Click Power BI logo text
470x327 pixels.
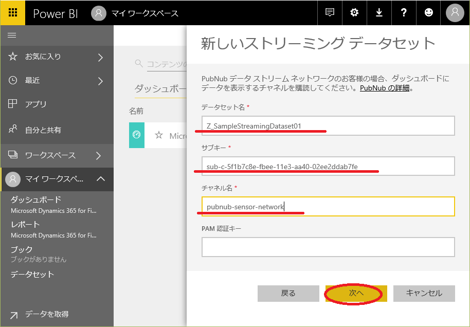pos(56,13)
